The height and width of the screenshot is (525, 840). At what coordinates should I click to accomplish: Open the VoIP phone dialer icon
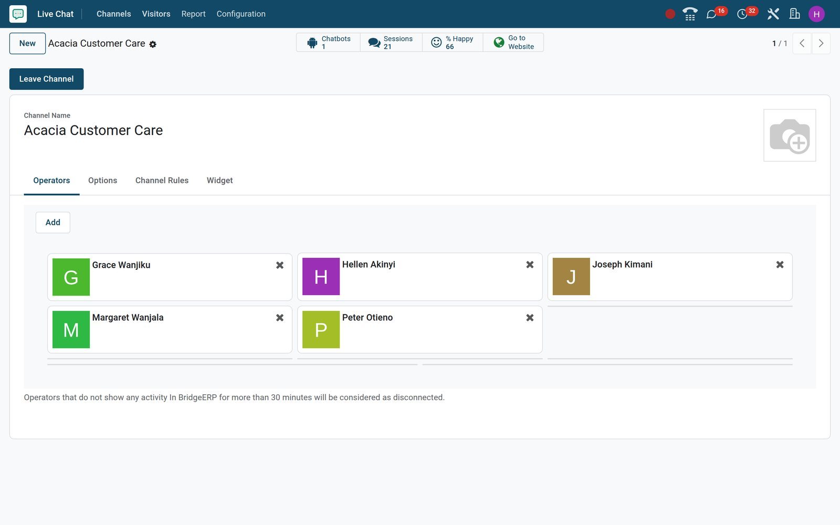click(x=690, y=14)
